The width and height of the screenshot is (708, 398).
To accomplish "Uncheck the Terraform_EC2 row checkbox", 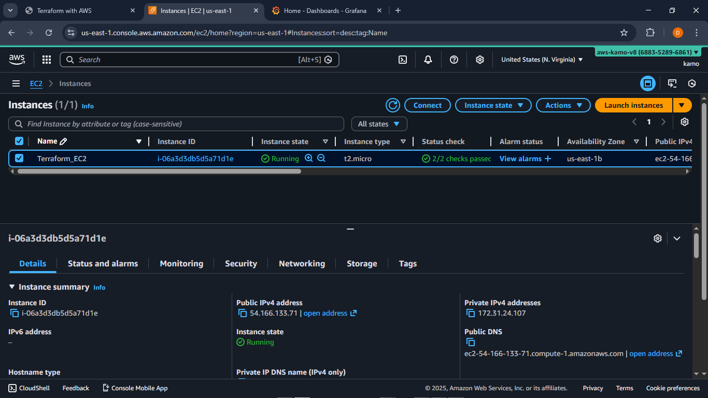I will point(19,159).
